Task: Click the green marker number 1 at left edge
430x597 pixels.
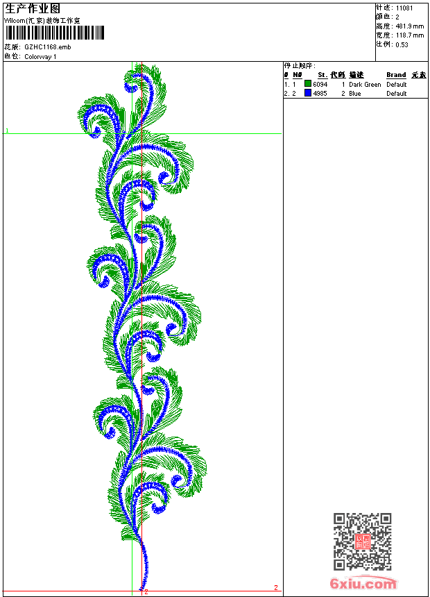Action: click(x=7, y=131)
